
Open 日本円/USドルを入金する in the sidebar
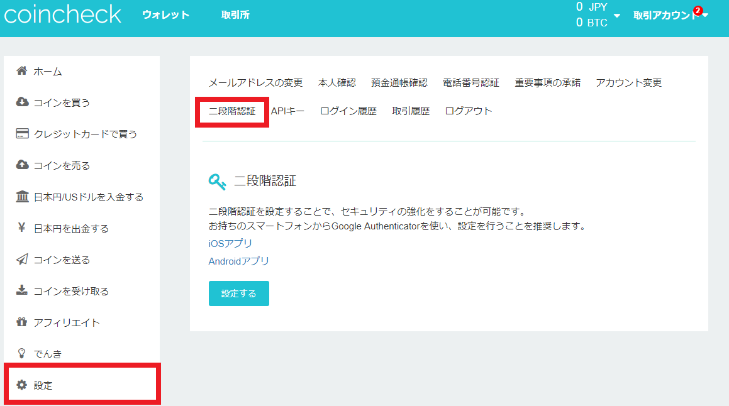pos(88,197)
